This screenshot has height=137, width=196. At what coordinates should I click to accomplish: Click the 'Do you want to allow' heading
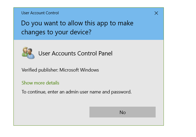pos(77,28)
